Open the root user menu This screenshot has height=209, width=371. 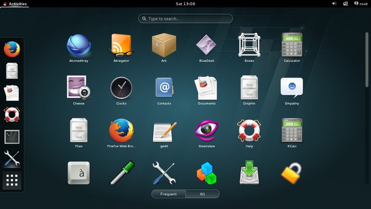[x=361, y=4]
